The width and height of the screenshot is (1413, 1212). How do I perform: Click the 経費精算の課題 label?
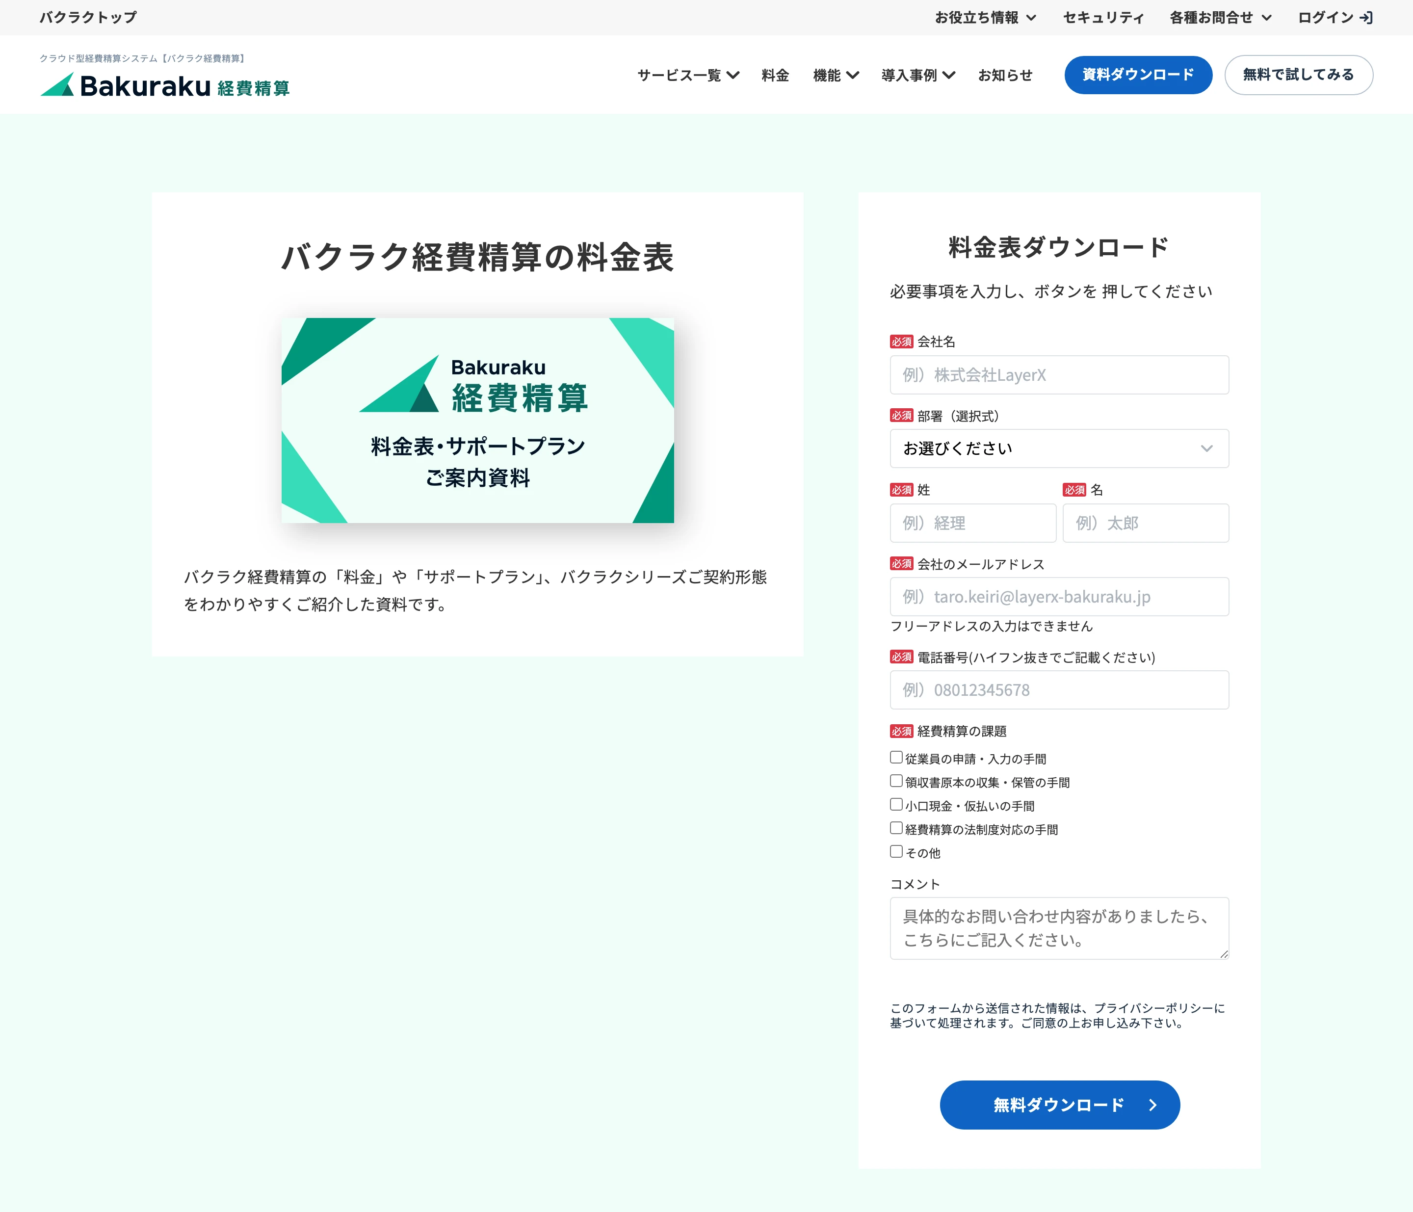pos(962,731)
